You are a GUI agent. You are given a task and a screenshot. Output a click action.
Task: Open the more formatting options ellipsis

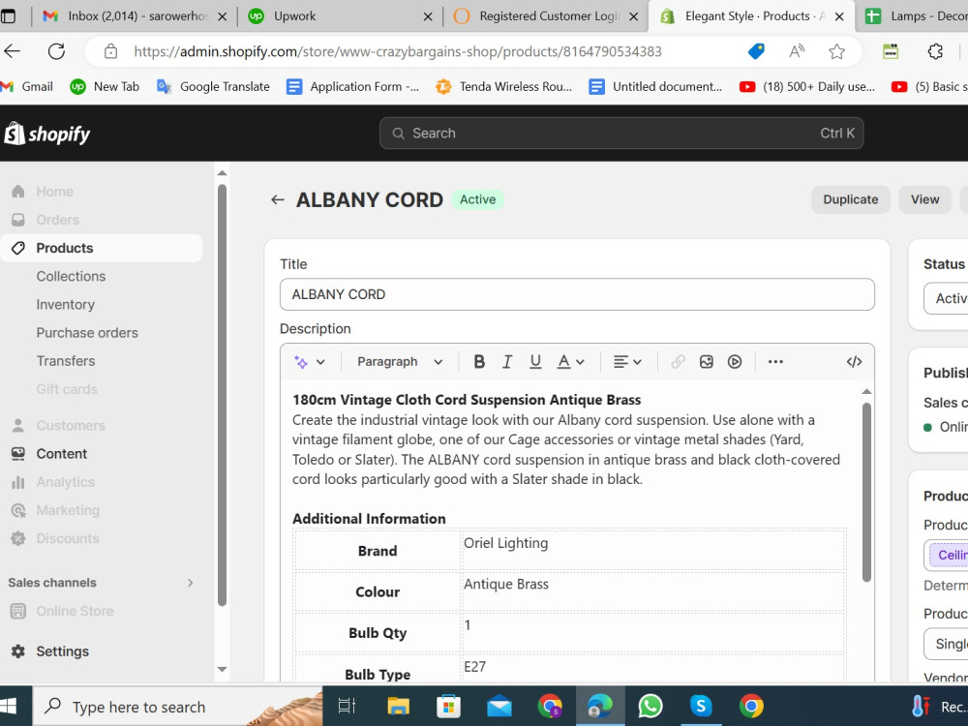point(775,362)
